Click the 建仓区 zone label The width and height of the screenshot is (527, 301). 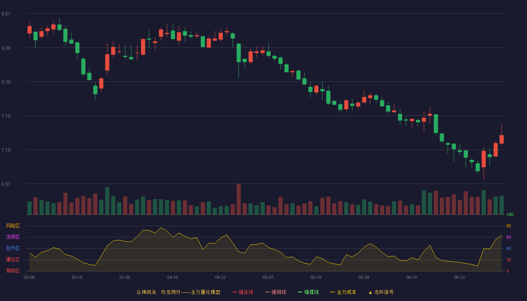[x=13, y=260]
